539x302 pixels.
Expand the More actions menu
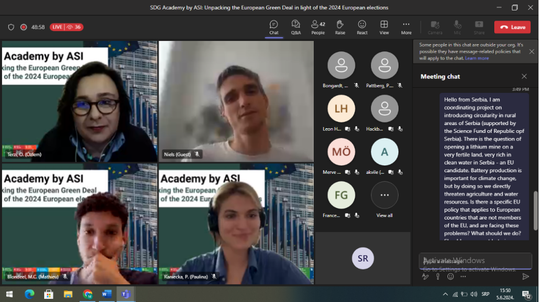[x=406, y=27]
